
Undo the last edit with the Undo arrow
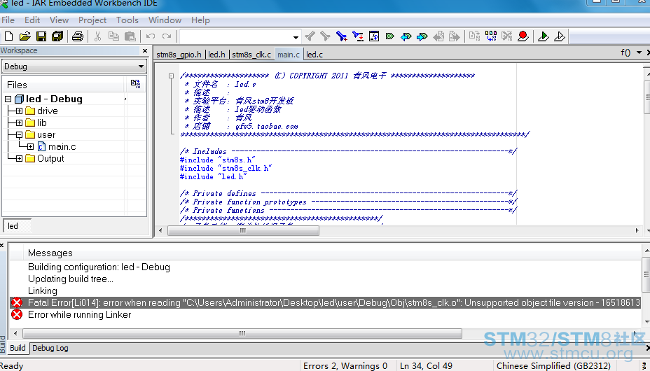pos(151,36)
